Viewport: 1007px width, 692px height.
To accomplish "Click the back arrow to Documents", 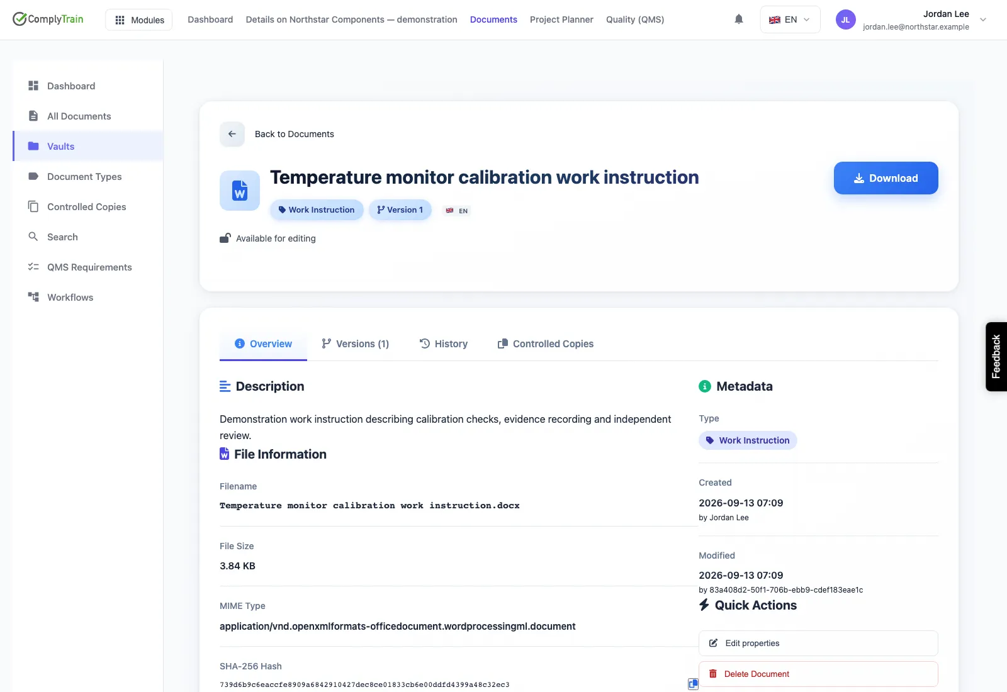I will tap(232, 134).
